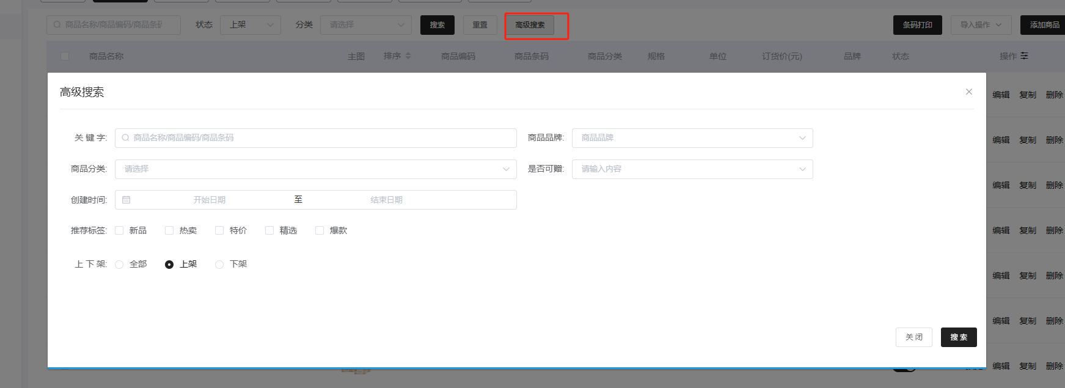Click the 高级搜索 toolbar button
Screen dimensions: 1065x388
pyautogui.click(x=530, y=25)
